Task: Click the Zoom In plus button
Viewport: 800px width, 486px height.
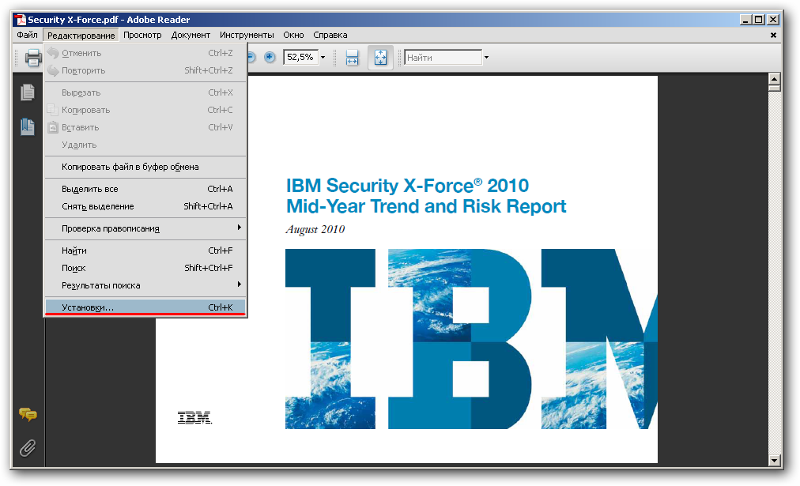Action: 270,57
